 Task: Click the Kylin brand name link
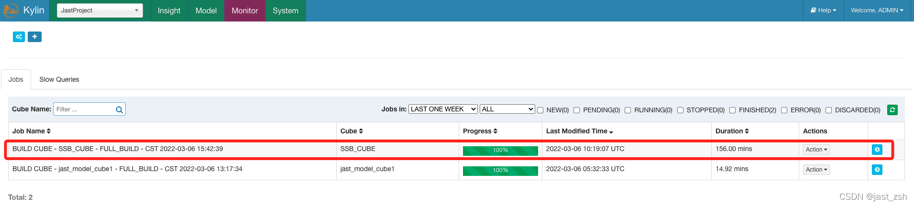point(33,10)
